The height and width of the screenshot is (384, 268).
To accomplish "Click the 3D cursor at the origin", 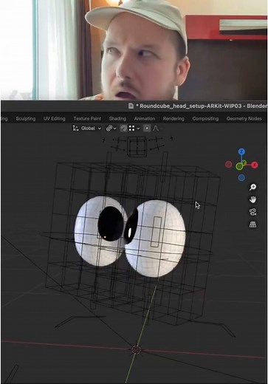I will click(x=136, y=349).
